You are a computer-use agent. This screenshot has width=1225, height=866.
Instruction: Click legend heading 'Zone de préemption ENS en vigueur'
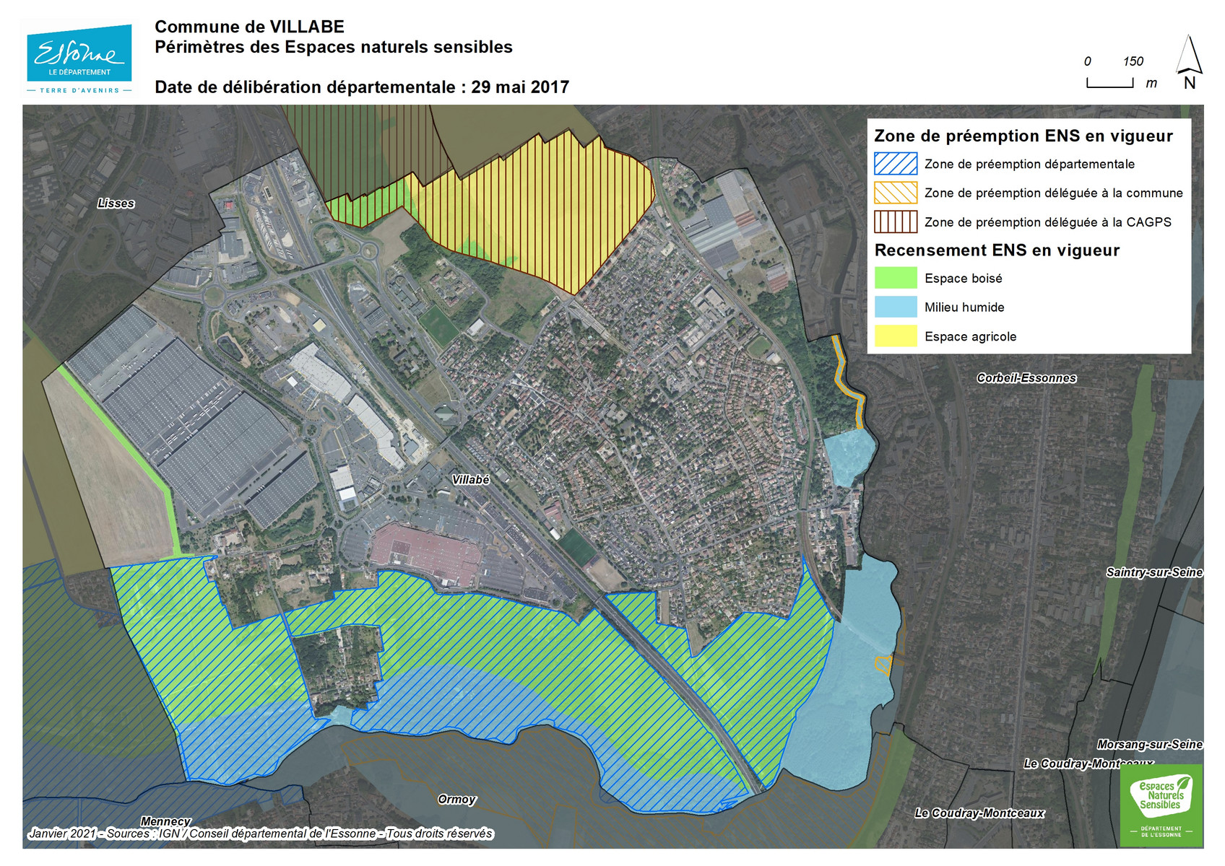(x=1023, y=136)
